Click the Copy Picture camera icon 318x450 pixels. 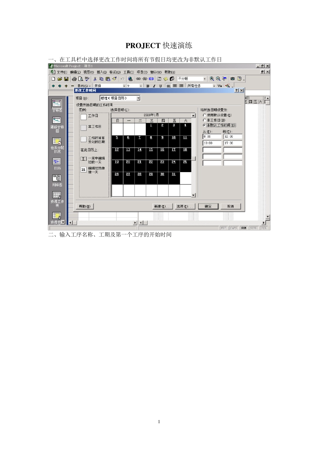coord(233,79)
